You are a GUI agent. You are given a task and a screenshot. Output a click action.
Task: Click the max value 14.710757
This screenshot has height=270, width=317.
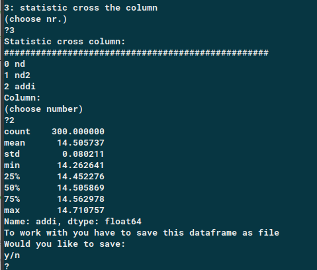coord(81,210)
